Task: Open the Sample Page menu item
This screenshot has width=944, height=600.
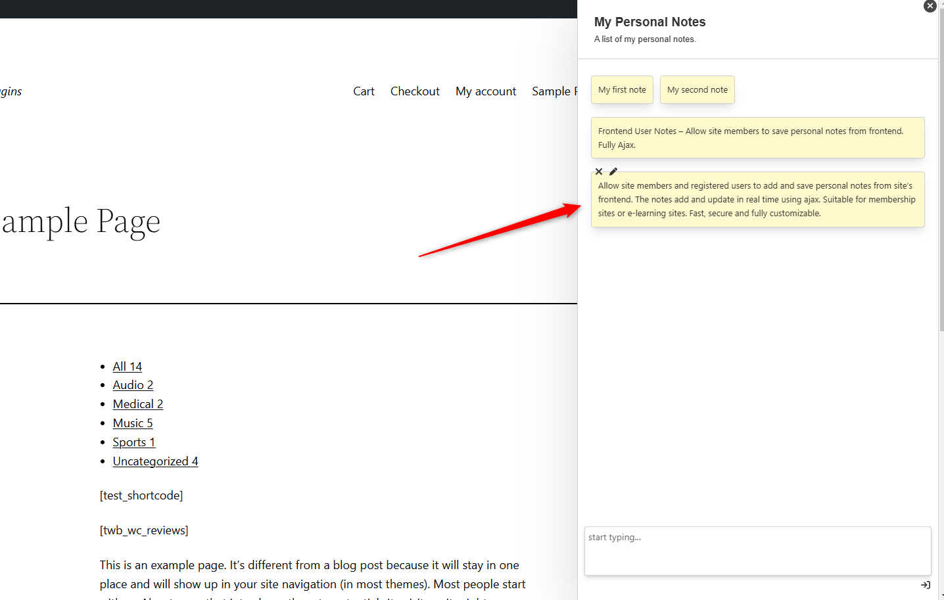Action: tap(554, 91)
